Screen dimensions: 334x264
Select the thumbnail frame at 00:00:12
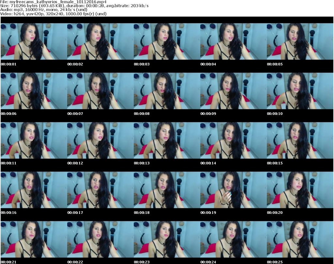[x=100, y=140]
